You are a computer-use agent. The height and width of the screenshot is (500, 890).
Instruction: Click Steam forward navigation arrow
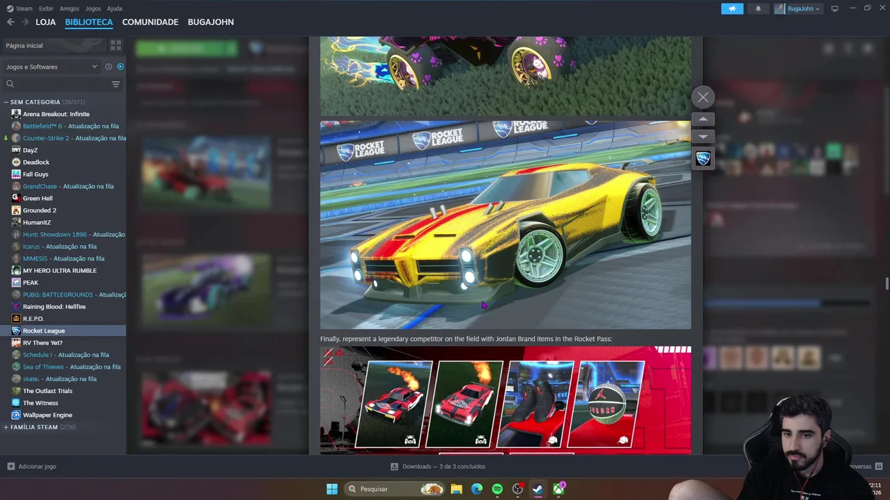tap(25, 22)
